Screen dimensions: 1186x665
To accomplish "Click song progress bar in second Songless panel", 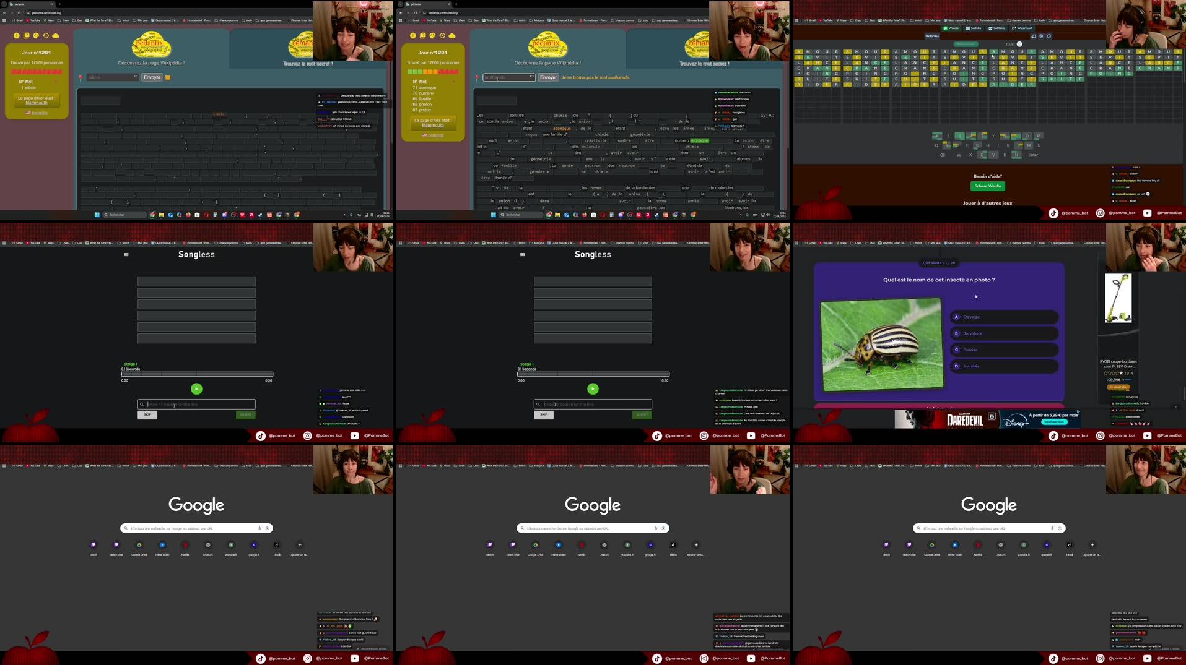I will tap(593, 374).
